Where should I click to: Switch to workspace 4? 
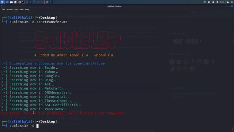coord(42,2)
